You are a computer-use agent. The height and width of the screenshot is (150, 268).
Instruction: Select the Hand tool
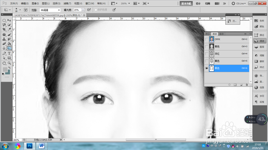pos(4,63)
